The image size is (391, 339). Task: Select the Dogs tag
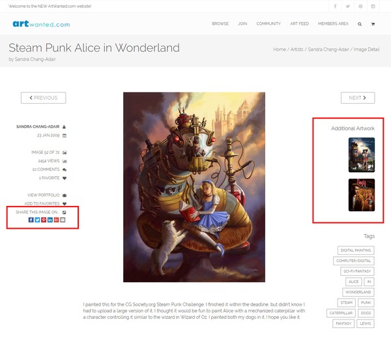(366, 313)
